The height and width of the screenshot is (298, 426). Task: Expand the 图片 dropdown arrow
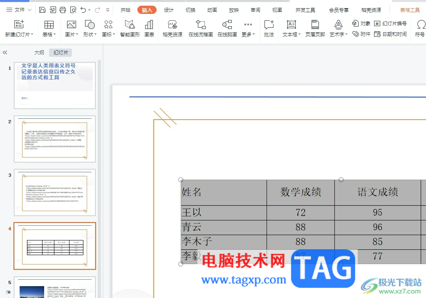click(x=77, y=34)
